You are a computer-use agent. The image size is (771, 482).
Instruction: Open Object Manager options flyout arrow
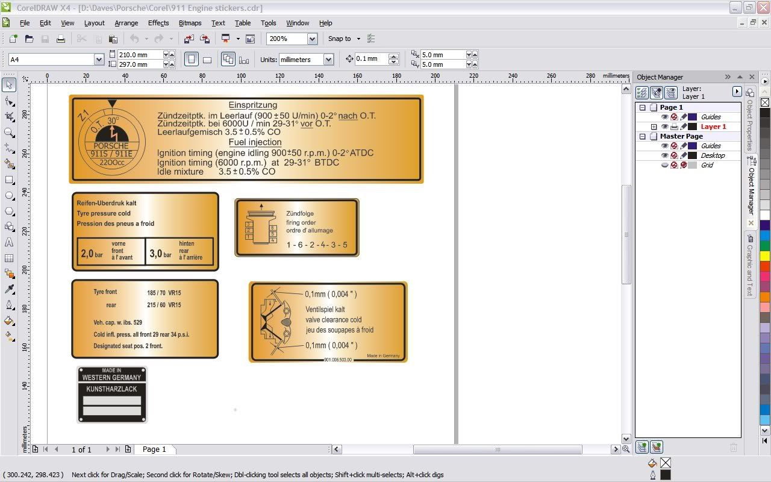coord(736,92)
